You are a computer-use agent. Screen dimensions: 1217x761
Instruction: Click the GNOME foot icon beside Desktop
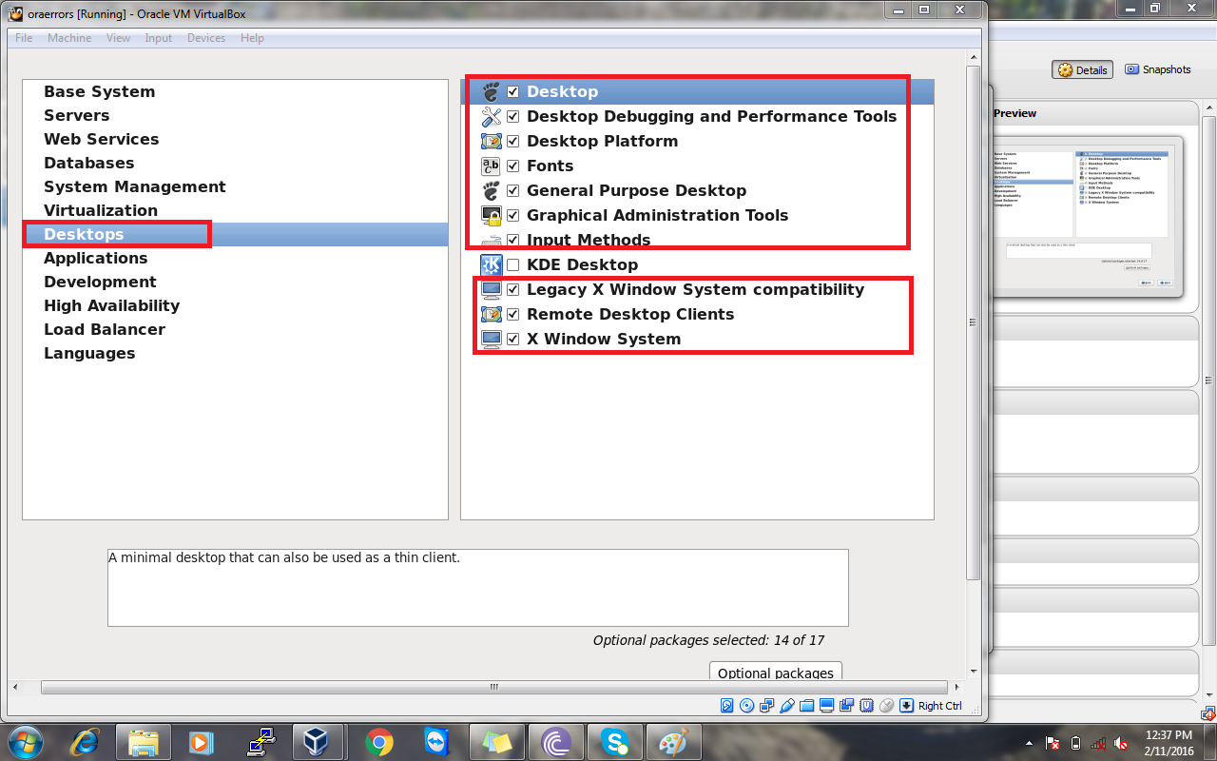(491, 91)
